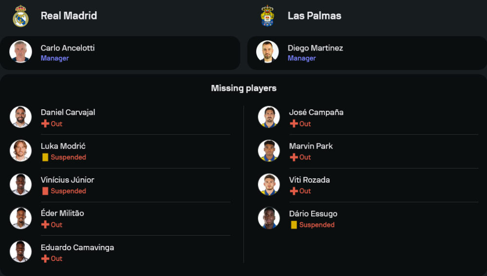Click Vinícius Júnior's red card suspension icon
The image size is (487, 276).
45,191
